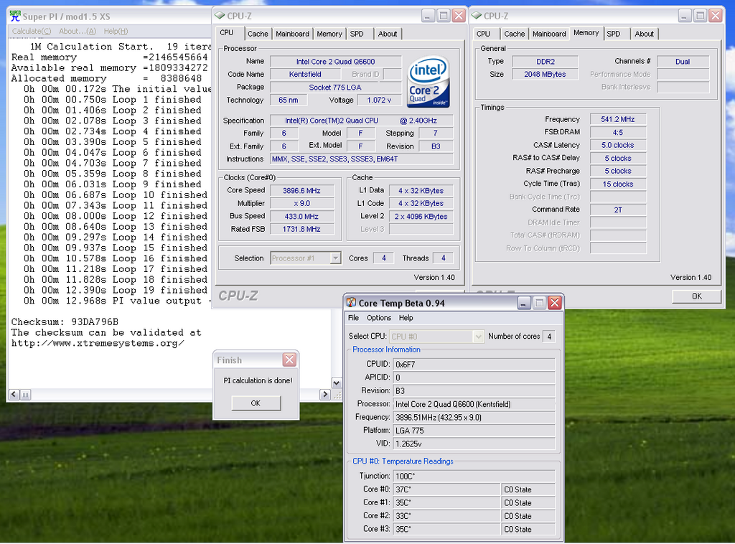Click the Number of cores field in Core Temp

549,337
